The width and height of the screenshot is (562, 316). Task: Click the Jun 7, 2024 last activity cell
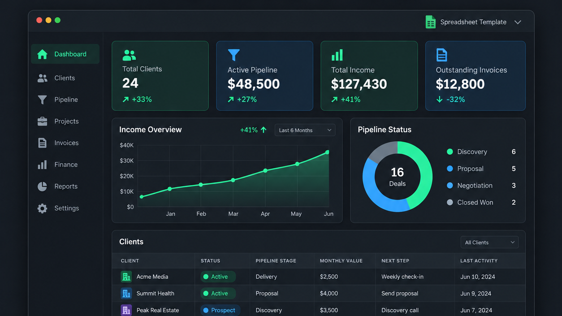pos(476,310)
